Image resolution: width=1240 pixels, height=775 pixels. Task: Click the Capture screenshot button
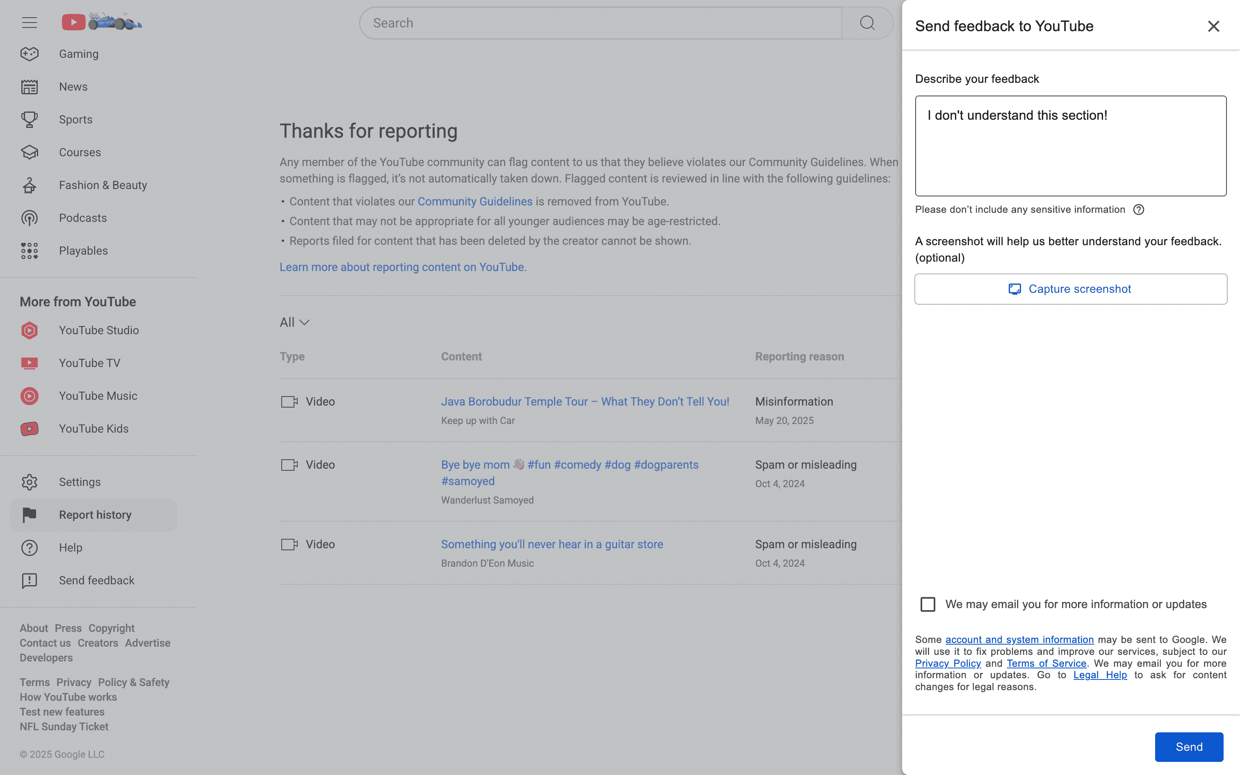pos(1070,289)
